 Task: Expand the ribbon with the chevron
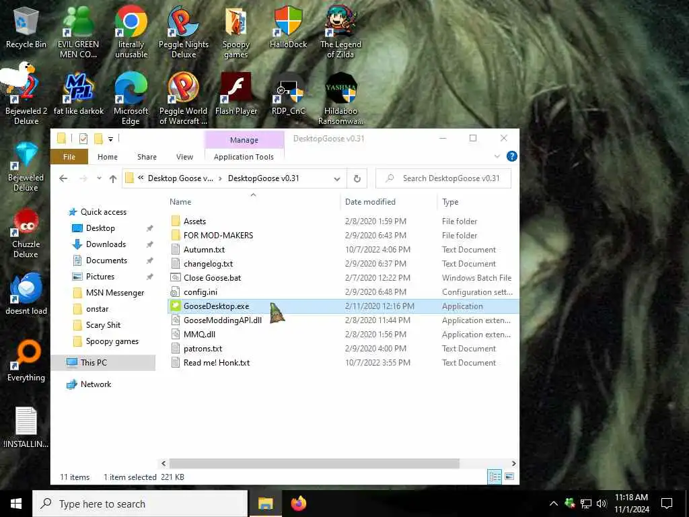[497, 156]
